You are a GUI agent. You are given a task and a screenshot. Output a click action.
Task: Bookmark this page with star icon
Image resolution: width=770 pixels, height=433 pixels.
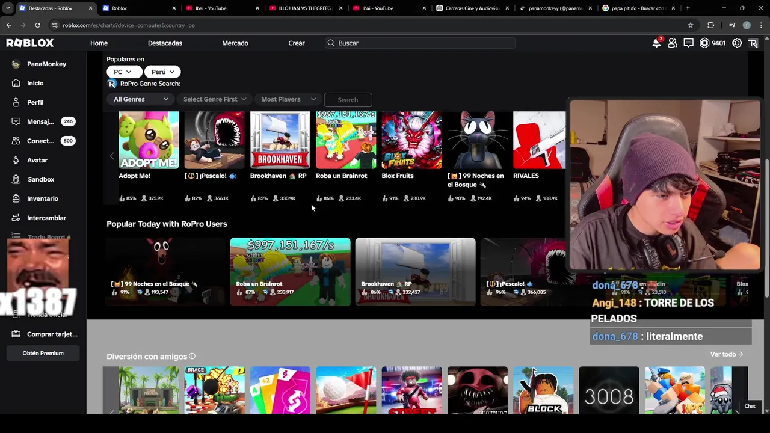click(691, 25)
